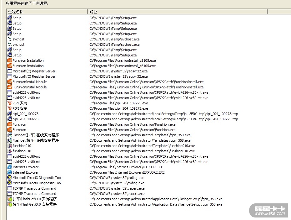Select the upper funshion010 row icon
The height and width of the screenshot is (220, 291).
click(x=10, y=145)
